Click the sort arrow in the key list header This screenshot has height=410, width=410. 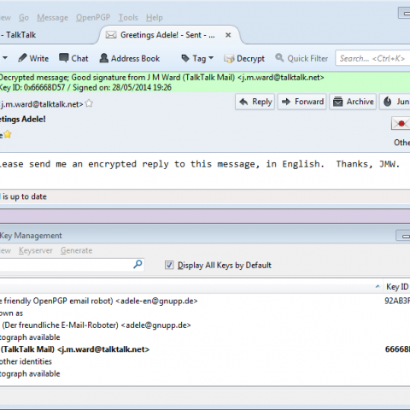tap(378, 286)
